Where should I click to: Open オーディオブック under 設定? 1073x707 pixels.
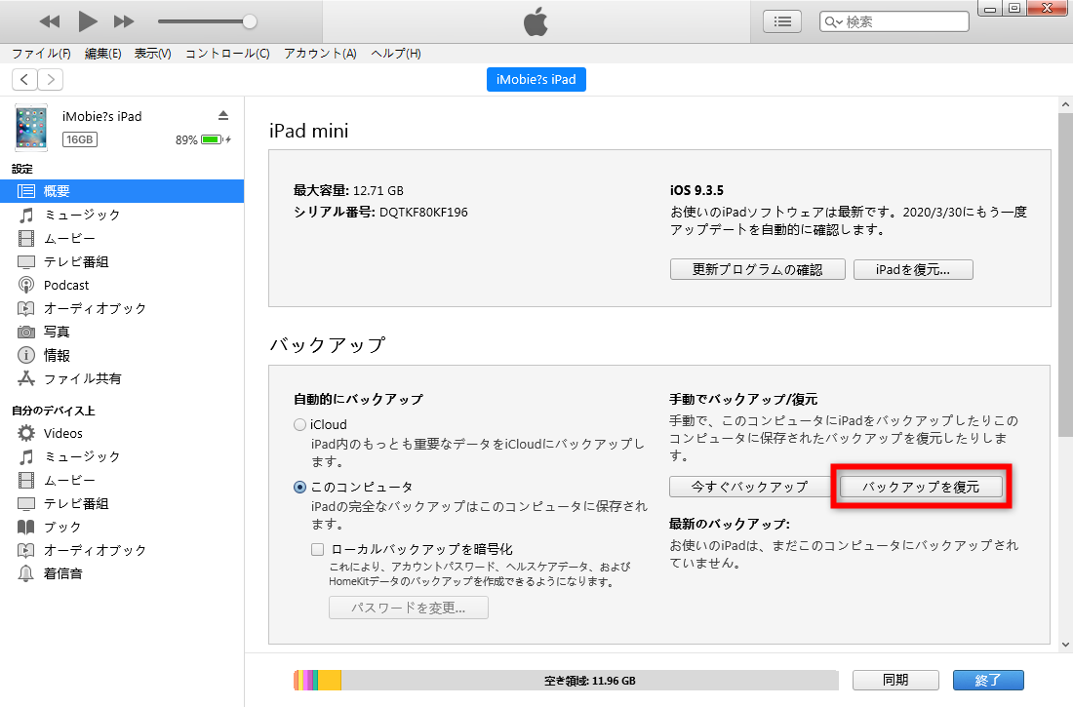(x=122, y=308)
